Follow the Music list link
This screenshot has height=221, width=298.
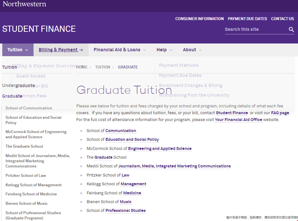(x=126, y=202)
